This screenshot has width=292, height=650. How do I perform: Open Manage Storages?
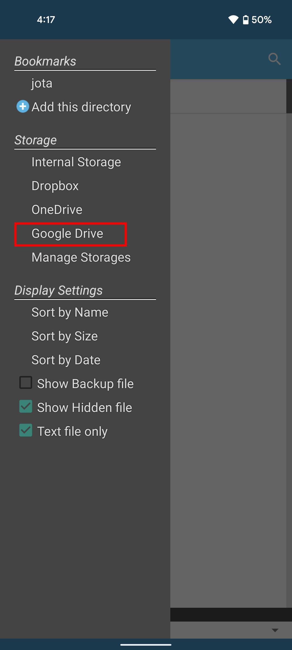coord(81,257)
